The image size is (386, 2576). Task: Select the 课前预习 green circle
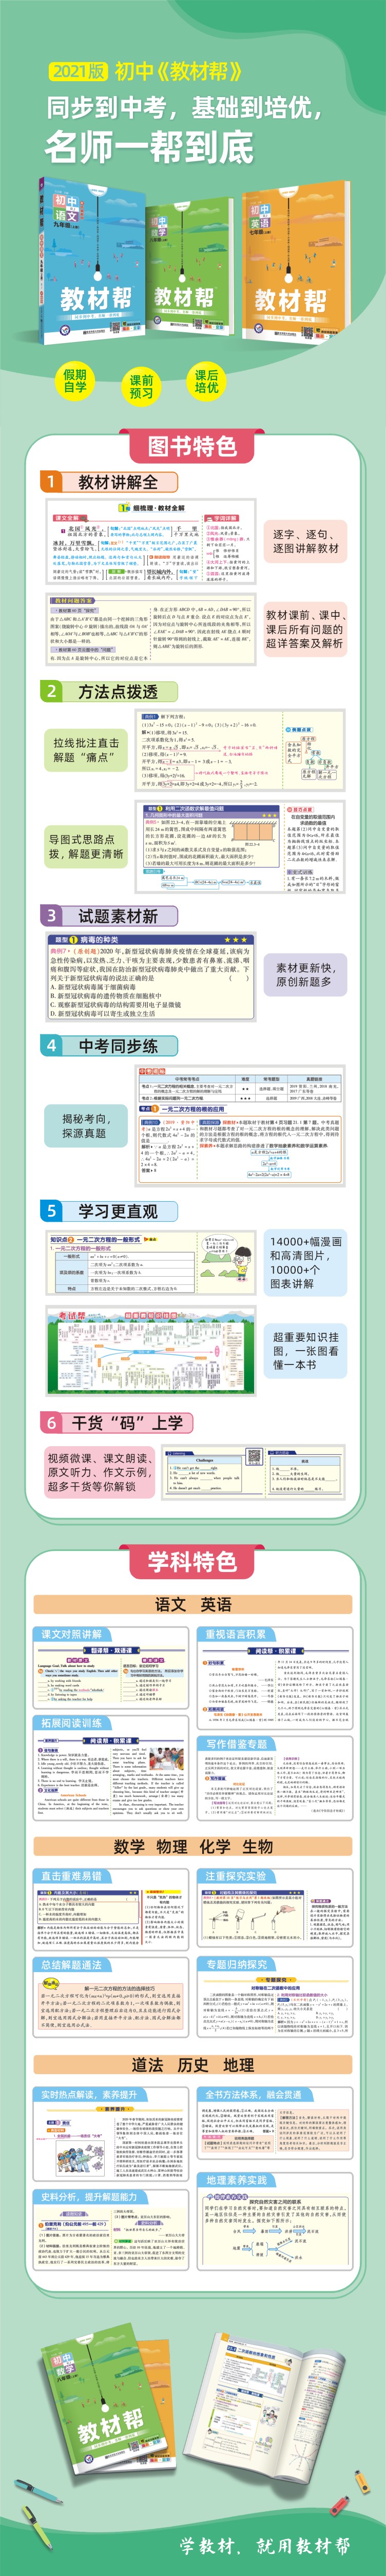[141, 387]
